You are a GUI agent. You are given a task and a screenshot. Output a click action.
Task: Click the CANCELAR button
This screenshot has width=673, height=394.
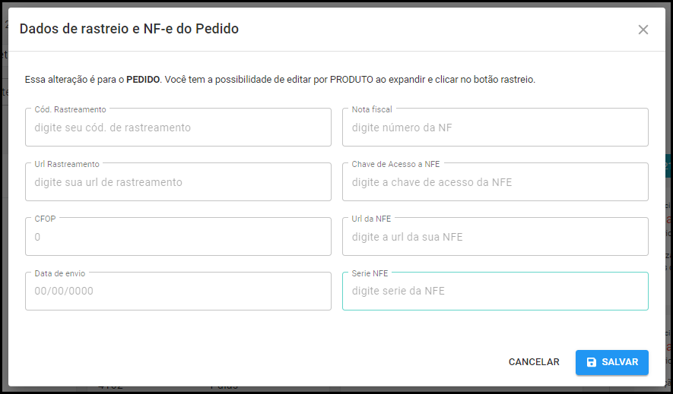[534, 362]
